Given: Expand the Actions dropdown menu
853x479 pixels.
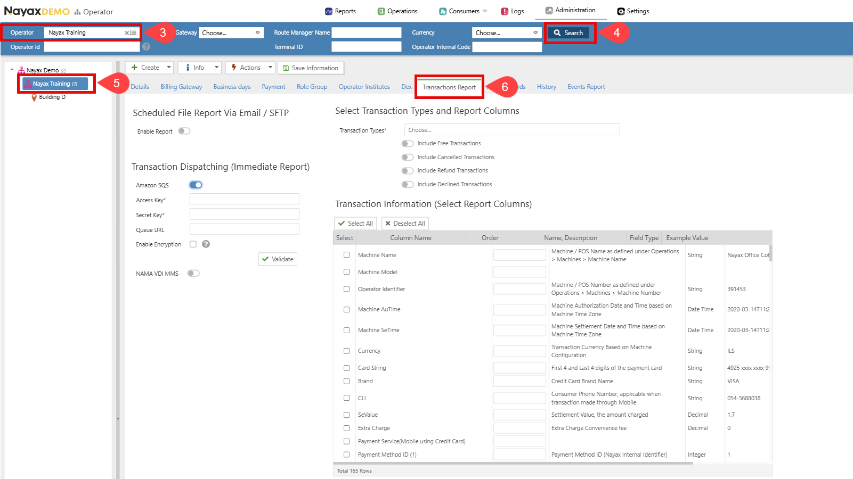Looking at the screenshot, I should pyautogui.click(x=270, y=68).
